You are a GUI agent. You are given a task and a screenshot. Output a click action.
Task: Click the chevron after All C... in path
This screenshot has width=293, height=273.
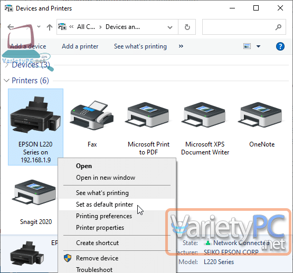click(x=100, y=27)
